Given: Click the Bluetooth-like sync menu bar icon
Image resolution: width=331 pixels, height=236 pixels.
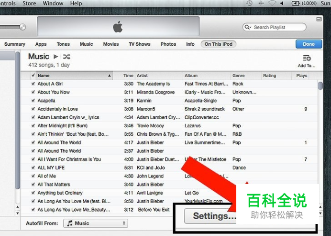Looking at the screenshot, I should (261, 3).
